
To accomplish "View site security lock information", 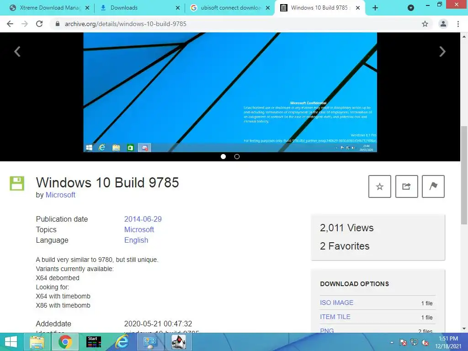I will click(58, 24).
